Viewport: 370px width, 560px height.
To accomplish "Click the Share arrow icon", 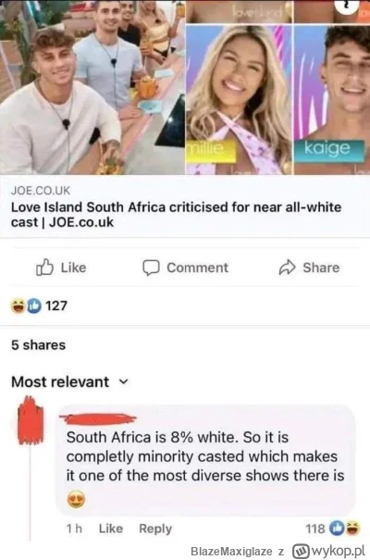I will coord(288,268).
